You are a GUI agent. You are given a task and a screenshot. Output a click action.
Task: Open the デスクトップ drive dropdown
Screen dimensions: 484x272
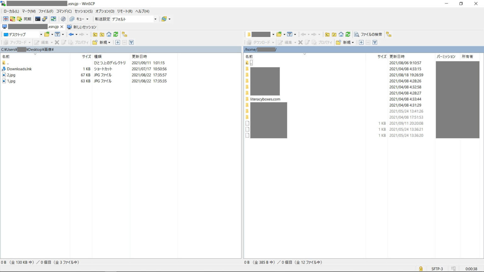click(41, 34)
